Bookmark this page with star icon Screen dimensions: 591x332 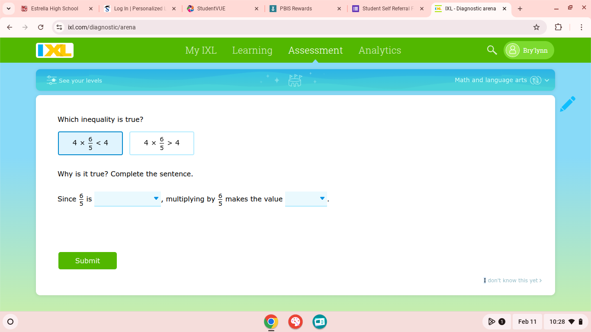click(x=536, y=27)
